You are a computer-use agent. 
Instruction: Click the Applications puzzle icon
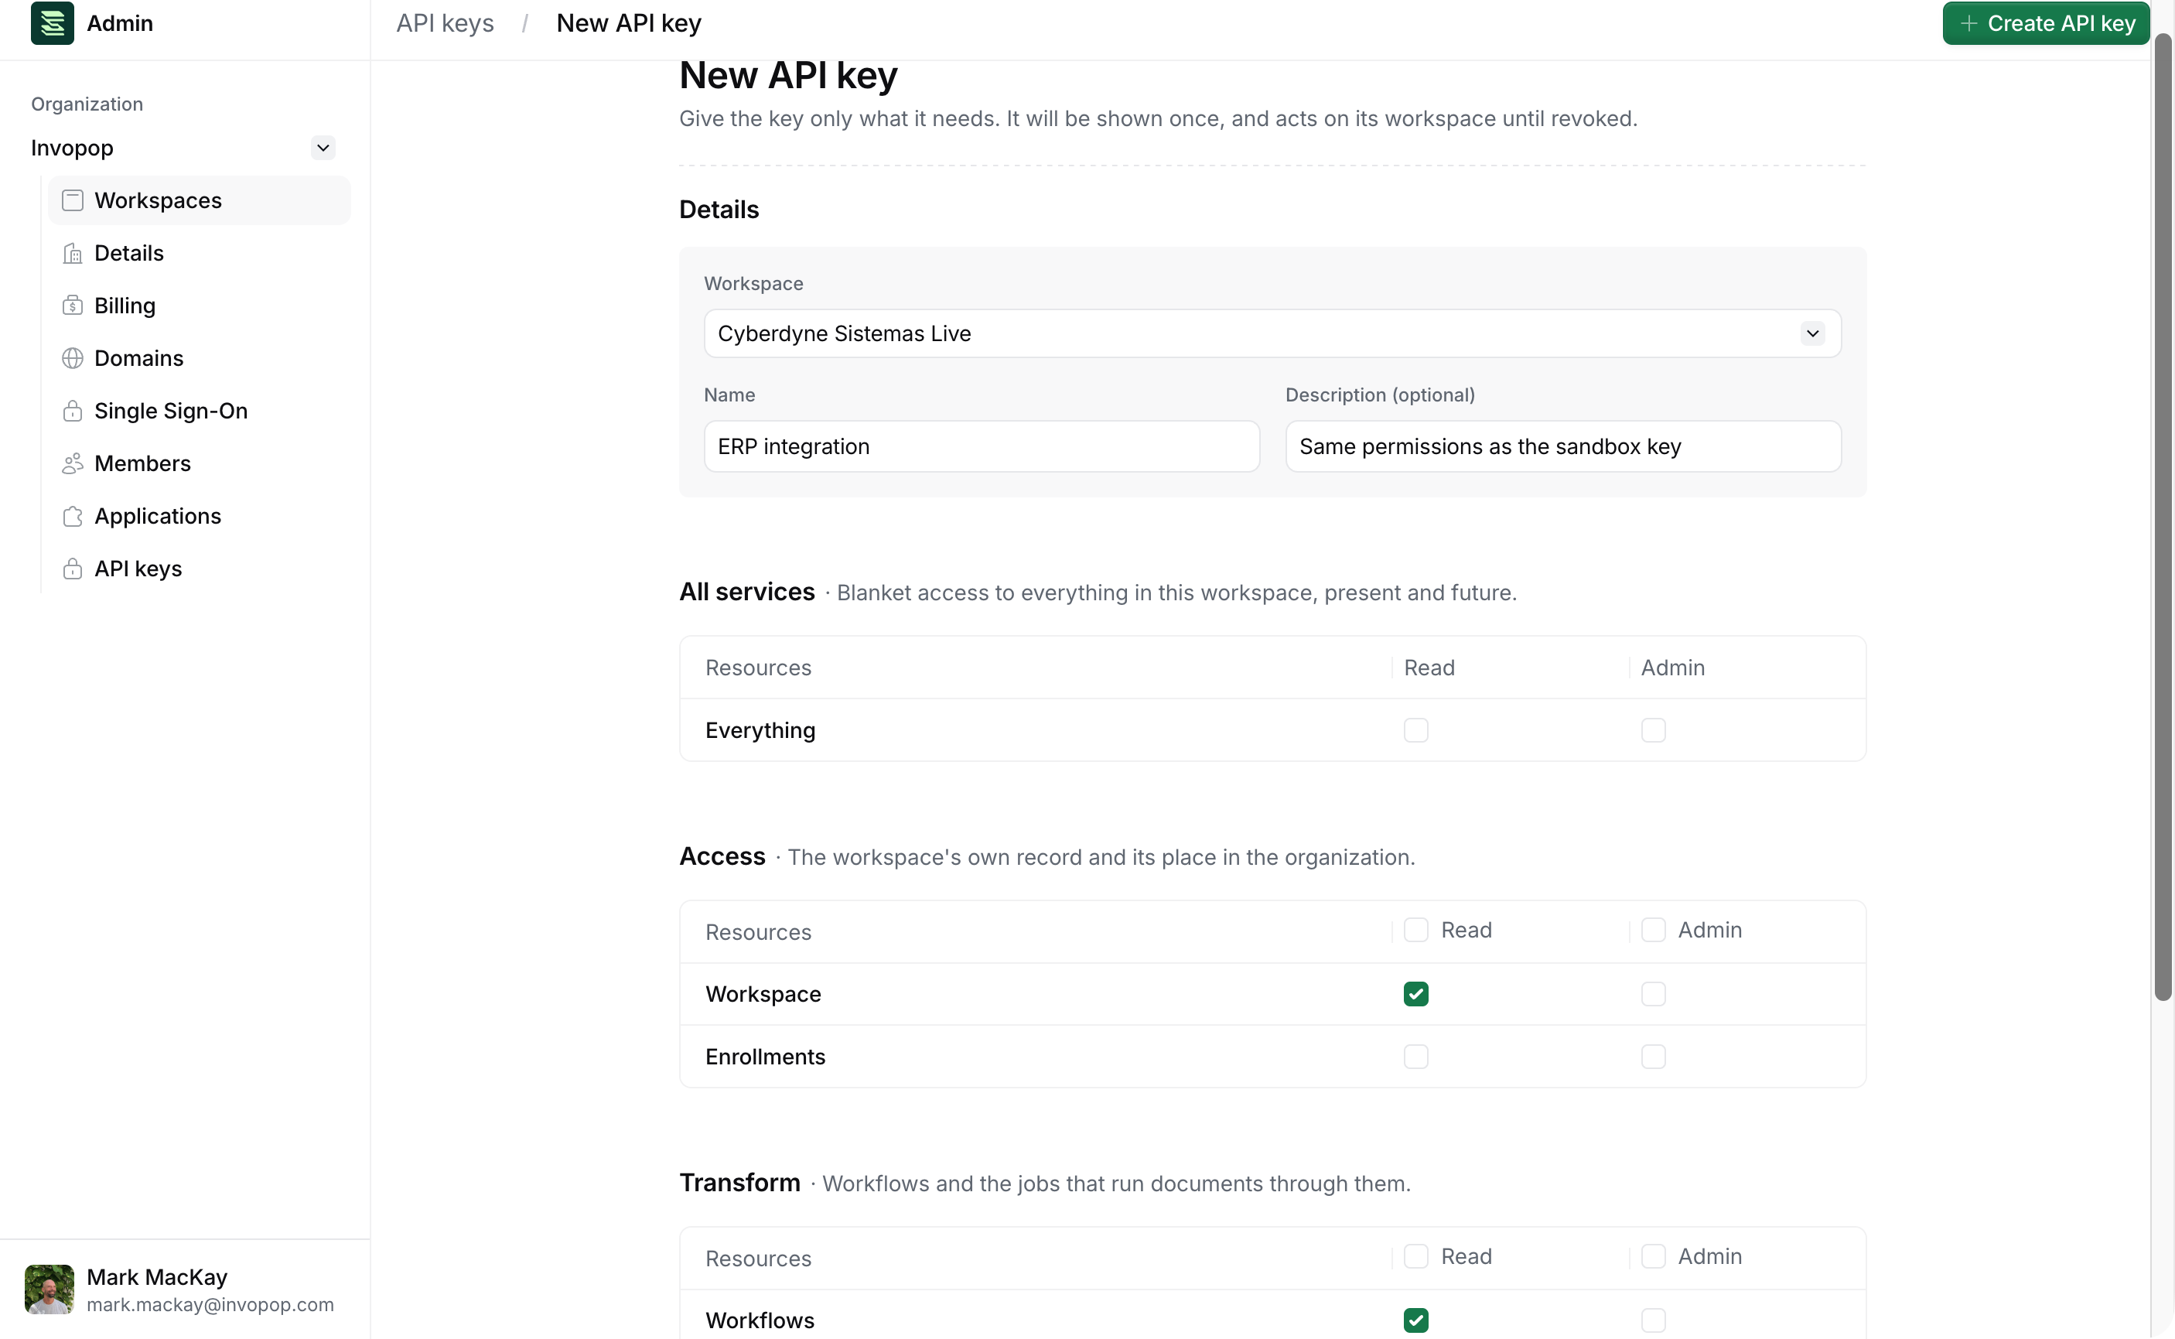73,516
